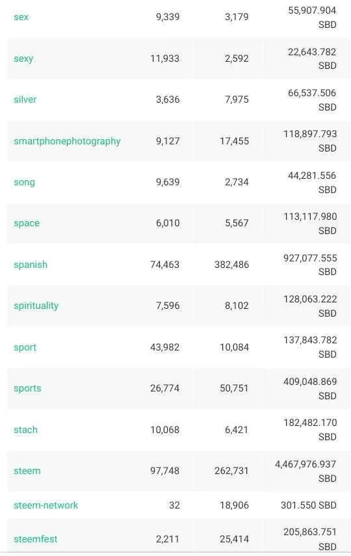
Task: Open the sexy tag link
Action: (x=23, y=59)
